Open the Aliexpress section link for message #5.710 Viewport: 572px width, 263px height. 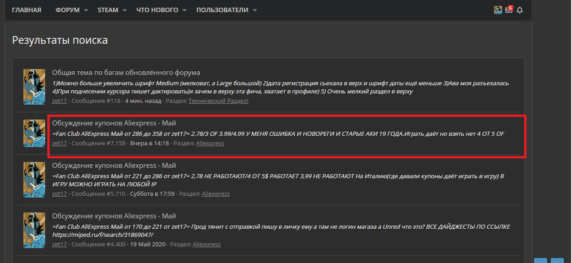click(x=216, y=194)
